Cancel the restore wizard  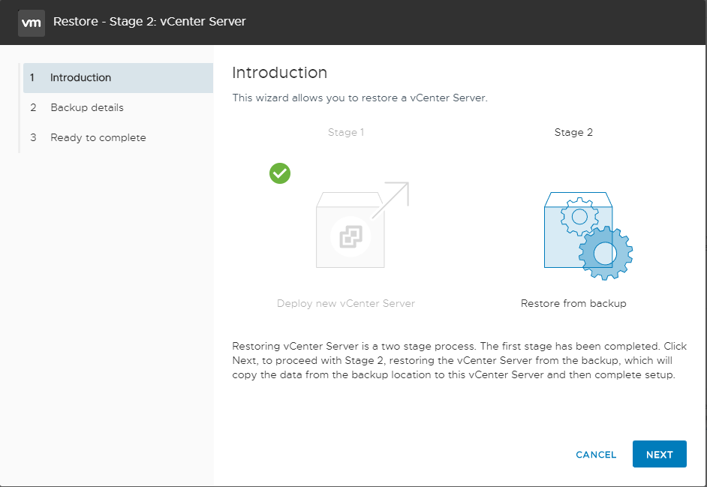(596, 455)
